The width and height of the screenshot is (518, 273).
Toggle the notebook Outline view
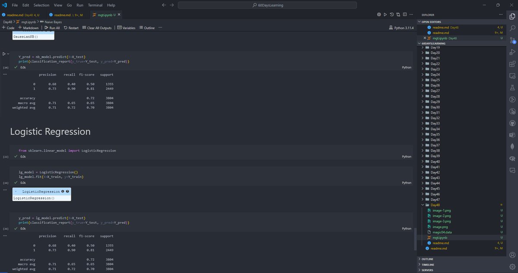click(x=147, y=28)
